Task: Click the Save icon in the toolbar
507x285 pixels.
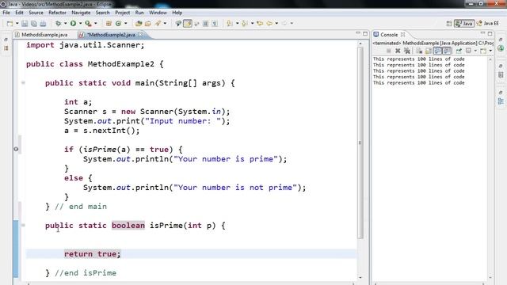Action: (x=25, y=24)
